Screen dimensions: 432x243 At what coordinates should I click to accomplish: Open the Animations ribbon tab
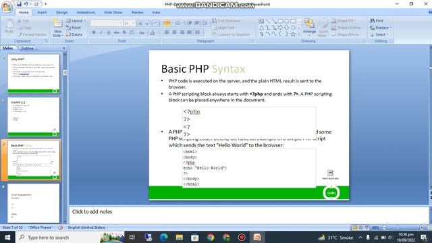pyautogui.click(x=86, y=12)
